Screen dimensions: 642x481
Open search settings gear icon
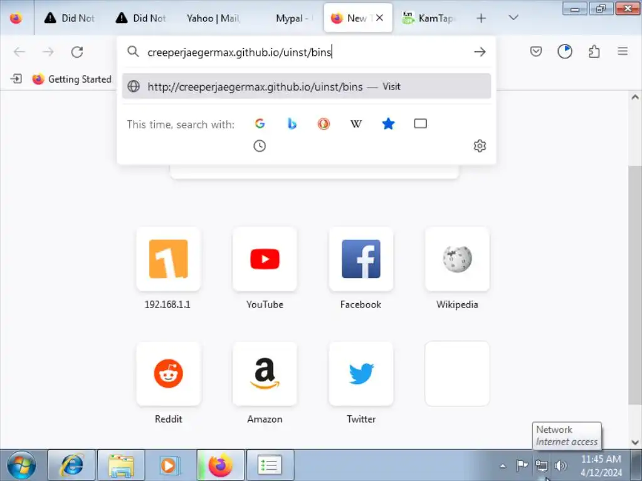(x=480, y=146)
